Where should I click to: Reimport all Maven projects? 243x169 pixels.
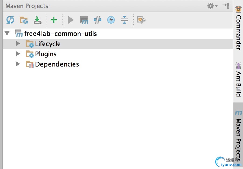[10, 20]
